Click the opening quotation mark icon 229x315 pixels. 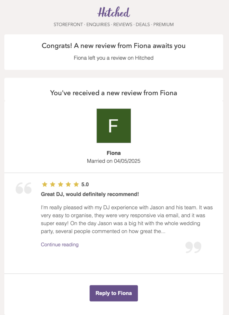(x=24, y=188)
